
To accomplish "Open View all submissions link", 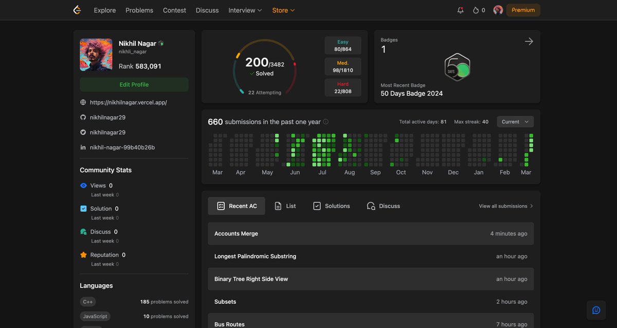I will click(x=506, y=206).
